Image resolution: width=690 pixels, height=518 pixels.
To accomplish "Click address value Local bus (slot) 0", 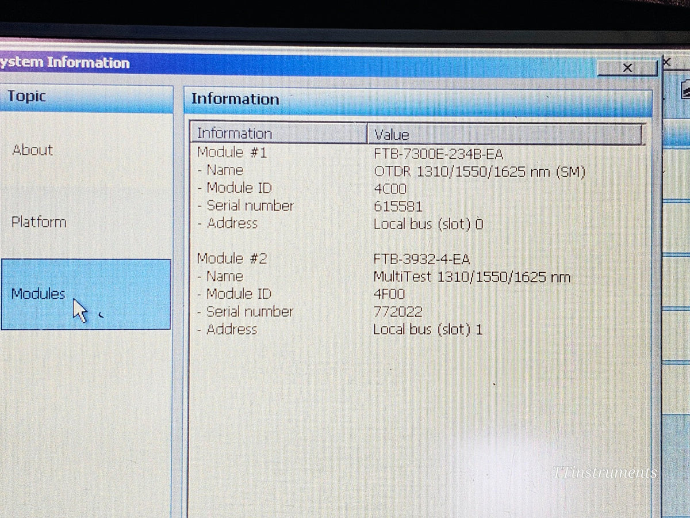I will (x=428, y=224).
